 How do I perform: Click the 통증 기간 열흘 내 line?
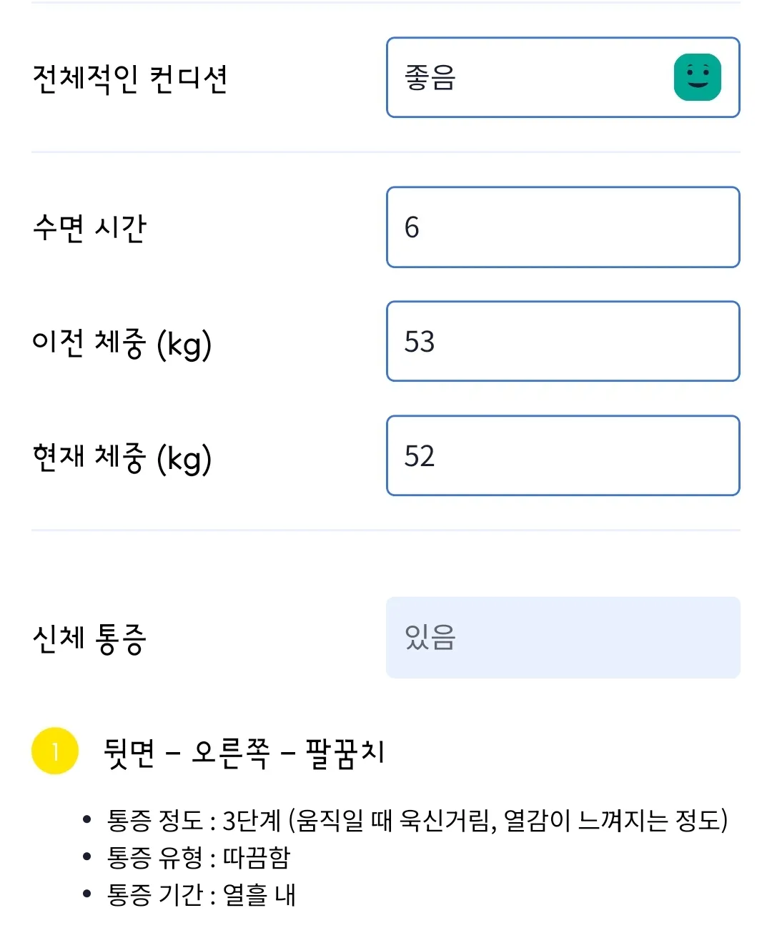(201, 894)
